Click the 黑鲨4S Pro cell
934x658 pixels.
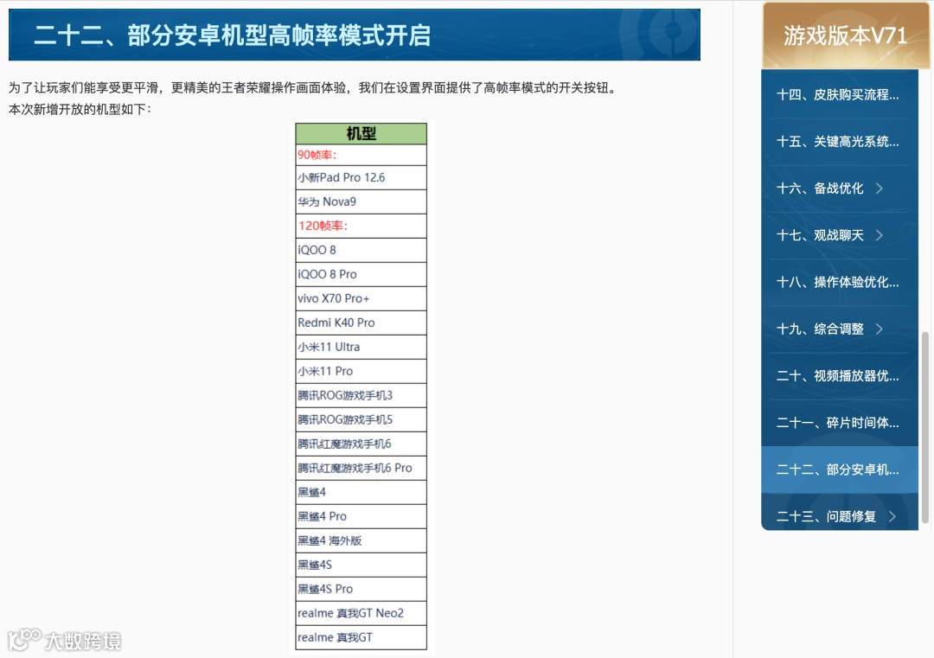[x=361, y=589]
